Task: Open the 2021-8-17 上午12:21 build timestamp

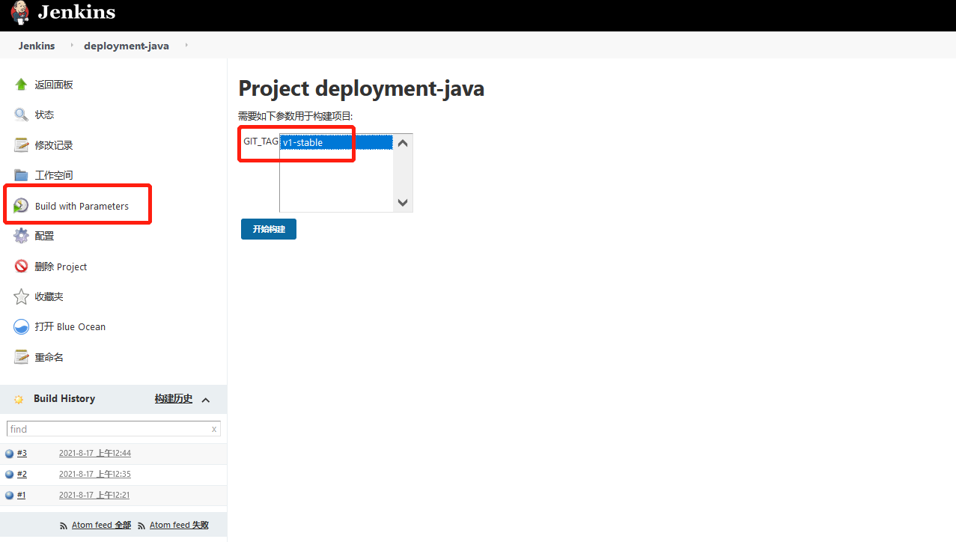Action: [x=95, y=495]
